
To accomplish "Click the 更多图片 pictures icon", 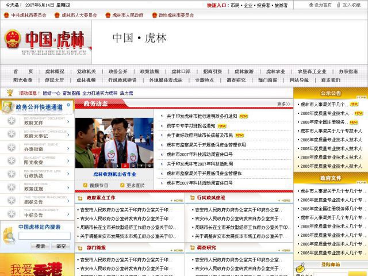I will pyautogui.click(x=122, y=185).
